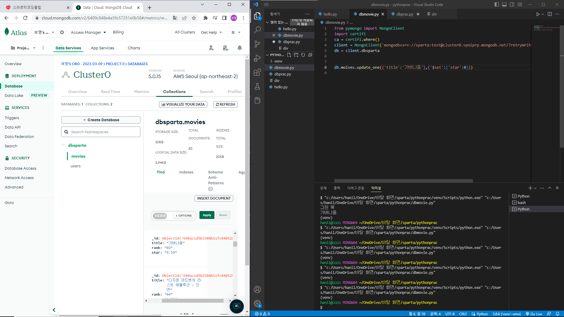Click the Chrome extensions puzzle icon
This screenshot has height=317, width=564.
(206, 18)
